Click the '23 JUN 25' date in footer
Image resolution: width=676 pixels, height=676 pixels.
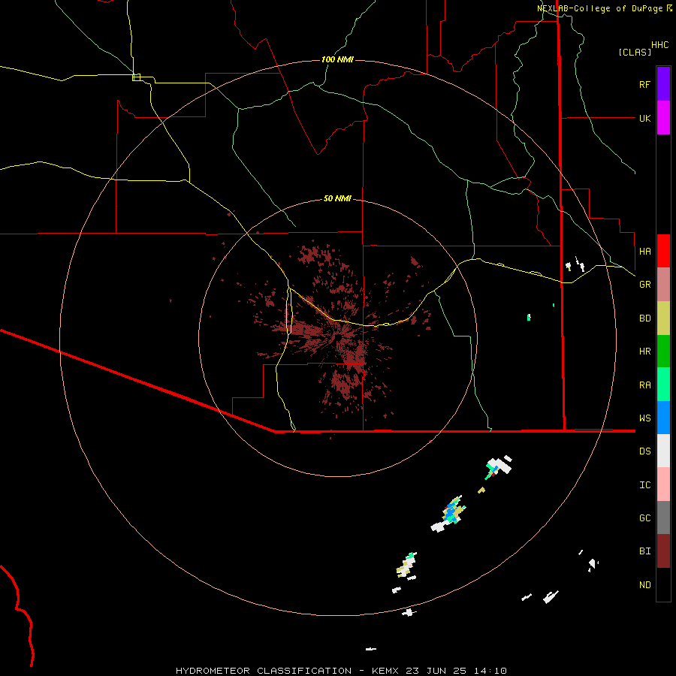(x=436, y=671)
